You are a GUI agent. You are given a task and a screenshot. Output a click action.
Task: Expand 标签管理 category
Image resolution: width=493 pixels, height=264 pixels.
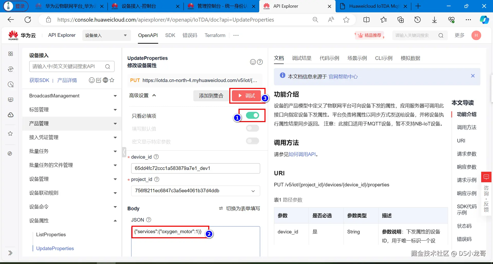click(72, 110)
